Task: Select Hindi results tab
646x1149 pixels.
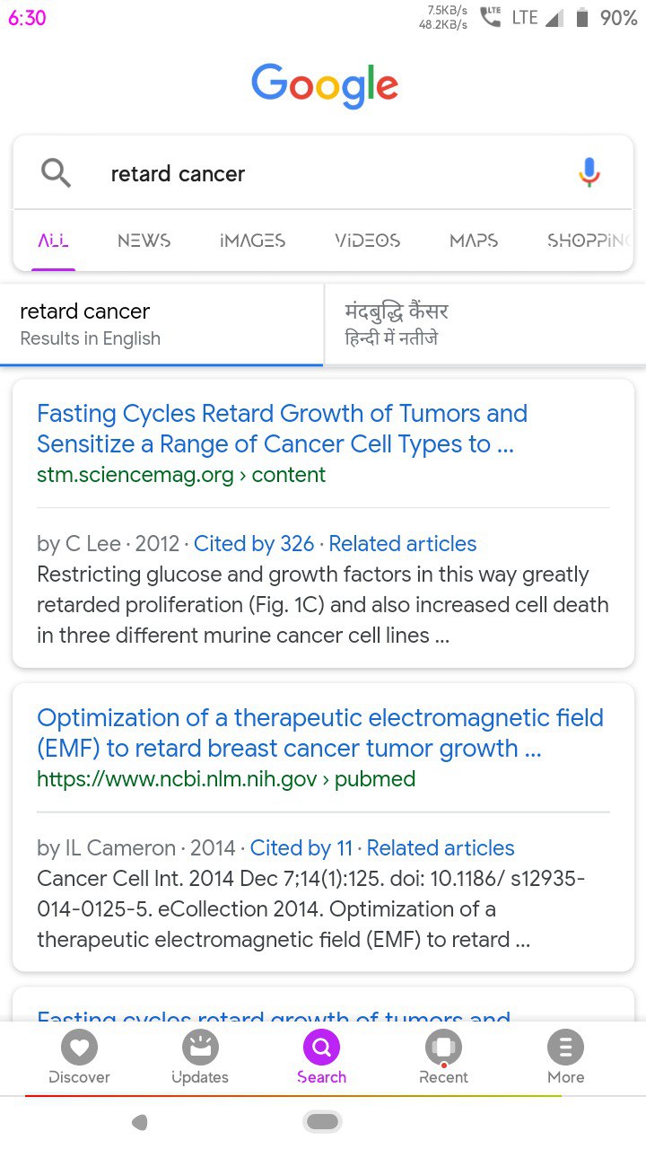Action: pos(484,324)
